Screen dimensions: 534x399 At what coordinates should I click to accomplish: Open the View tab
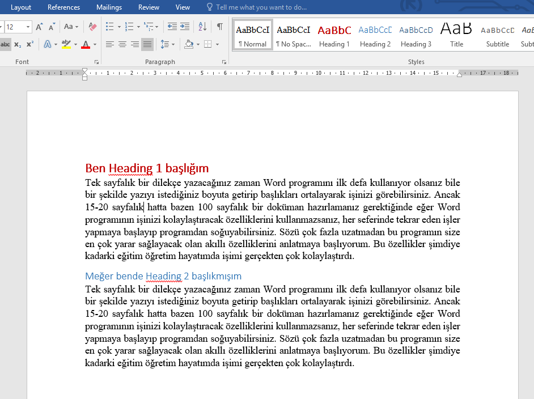tap(183, 7)
